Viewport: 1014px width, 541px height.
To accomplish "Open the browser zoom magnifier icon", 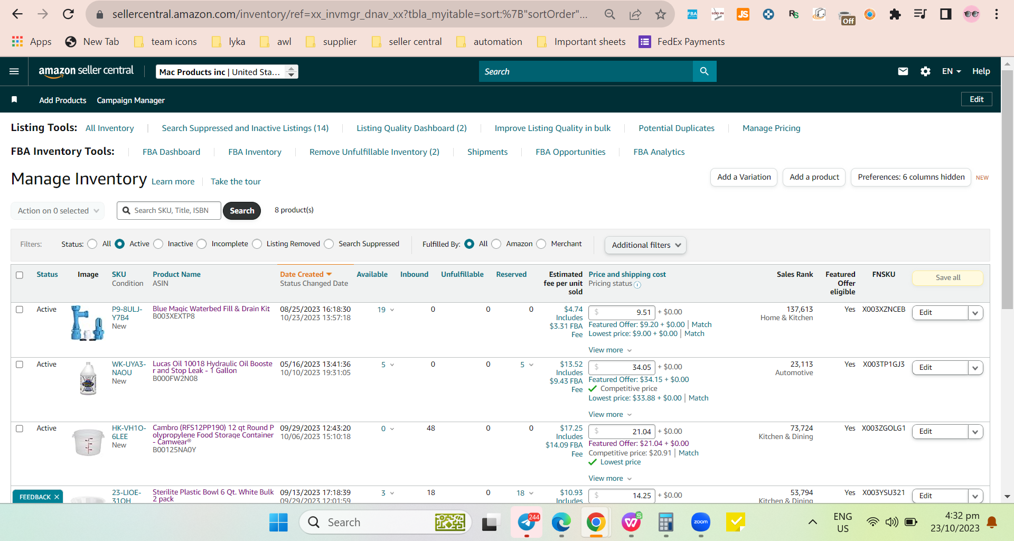I will click(x=610, y=14).
